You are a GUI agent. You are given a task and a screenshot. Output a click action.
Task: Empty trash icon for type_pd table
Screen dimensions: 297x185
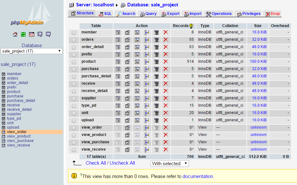click(x=156, y=106)
